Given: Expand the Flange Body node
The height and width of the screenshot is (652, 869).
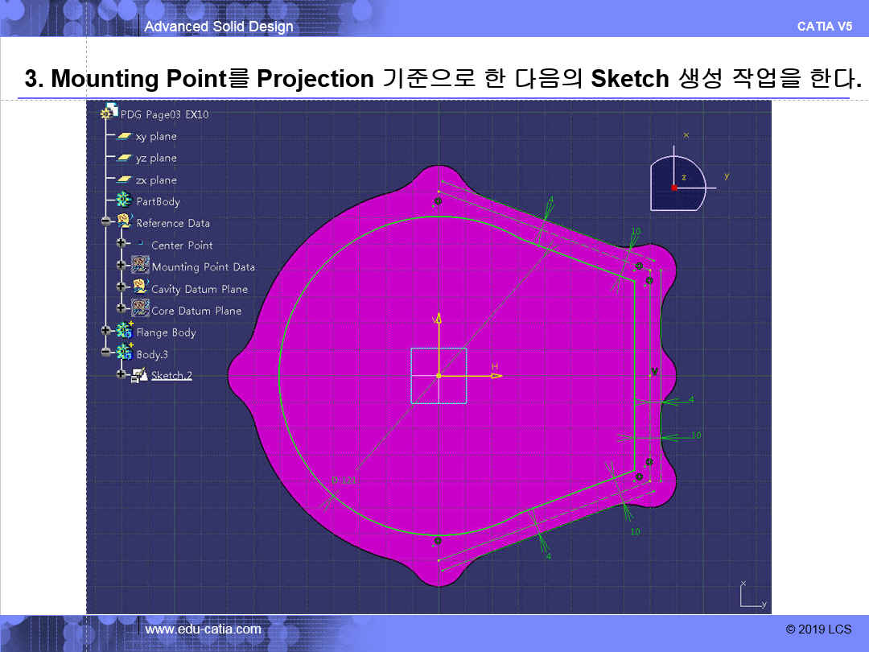Looking at the screenshot, I should click(x=105, y=331).
